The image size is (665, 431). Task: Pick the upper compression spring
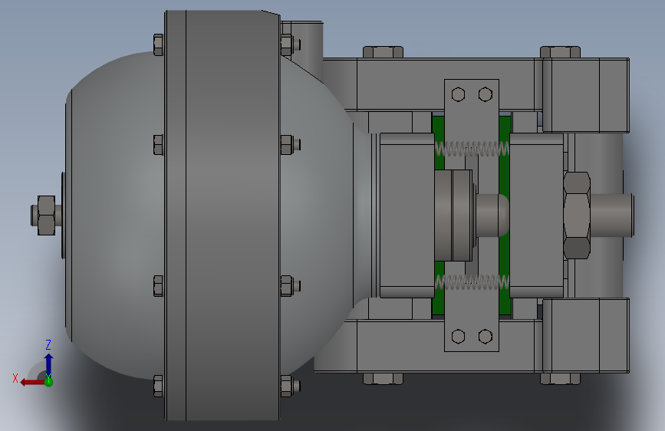pos(472,149)
